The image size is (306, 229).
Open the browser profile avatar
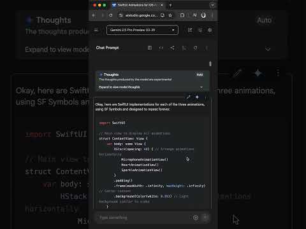pos(203,15)
